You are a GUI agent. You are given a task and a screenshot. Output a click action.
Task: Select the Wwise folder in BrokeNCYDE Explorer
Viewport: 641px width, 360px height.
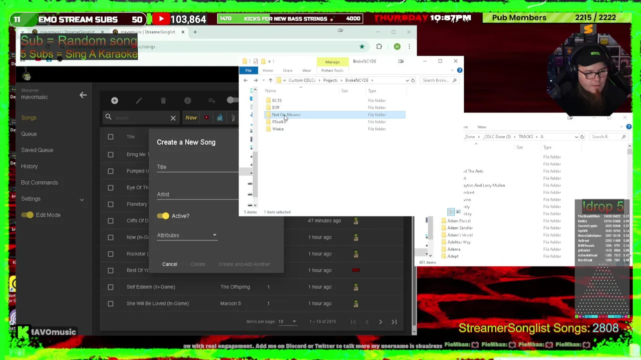pos(278,129)
